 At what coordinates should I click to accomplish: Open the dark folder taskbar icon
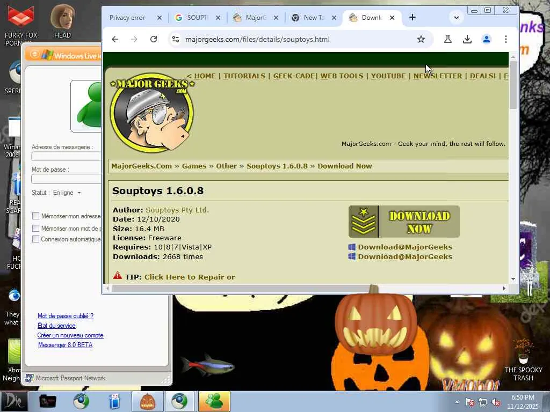click(x=48, y=401)
